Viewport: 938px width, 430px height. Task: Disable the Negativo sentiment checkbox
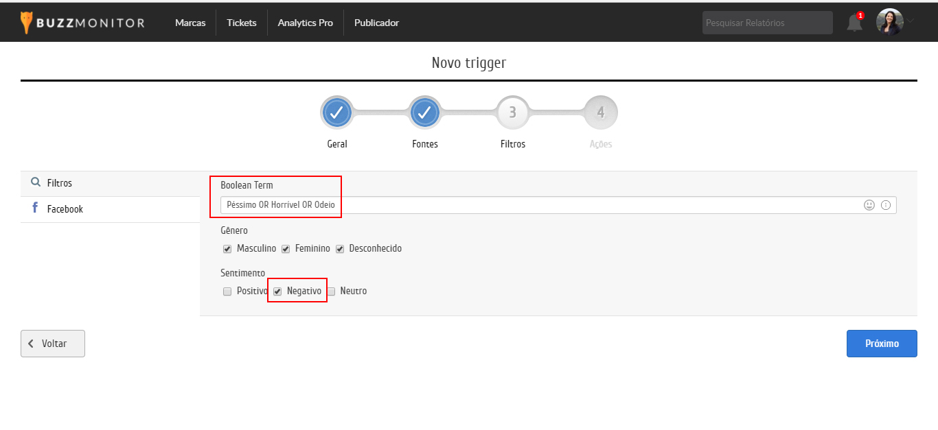[277, 291]
